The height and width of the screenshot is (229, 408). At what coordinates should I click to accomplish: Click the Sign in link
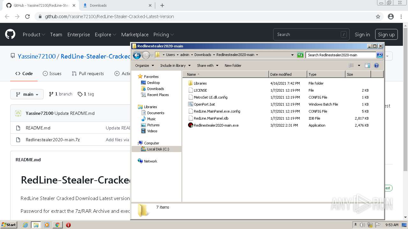point(362,35)
